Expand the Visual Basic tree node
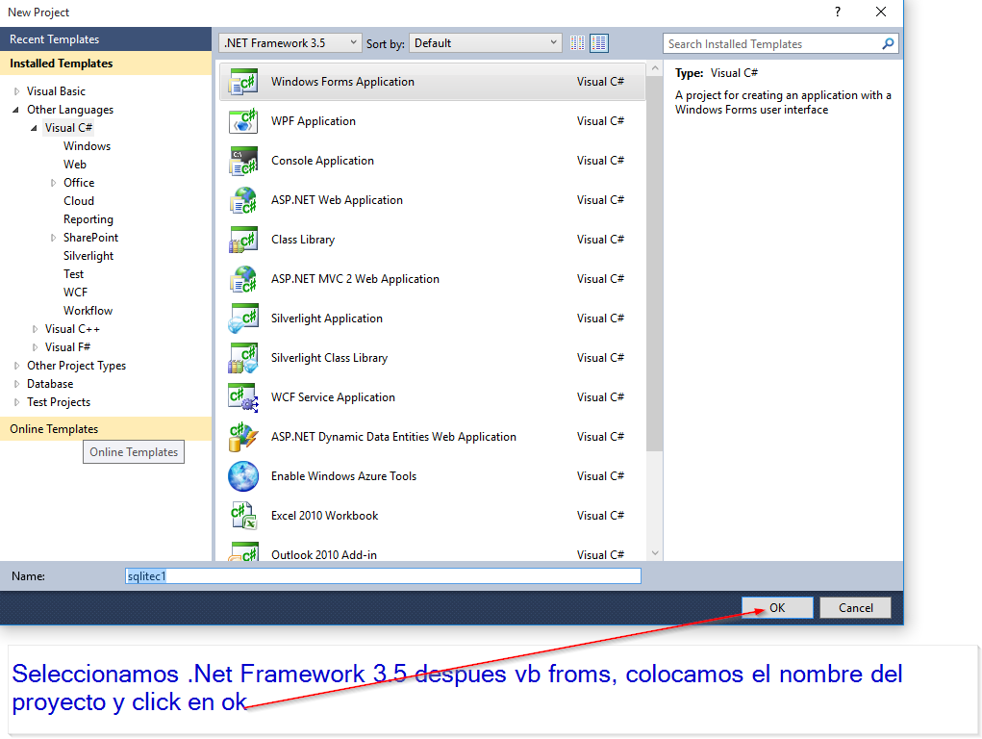982x739 pixels. point(16,91)
